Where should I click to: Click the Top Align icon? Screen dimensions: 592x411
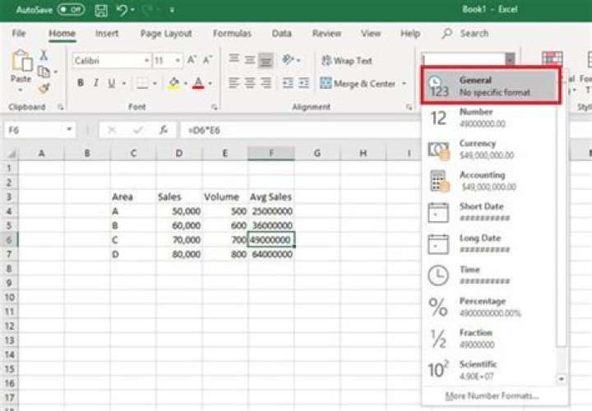234,59
